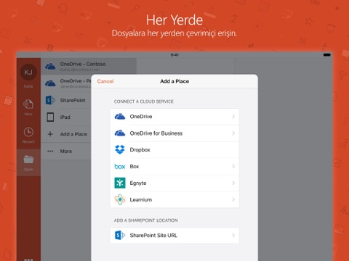Select SharePoint in places list

[x=66, y=100]
